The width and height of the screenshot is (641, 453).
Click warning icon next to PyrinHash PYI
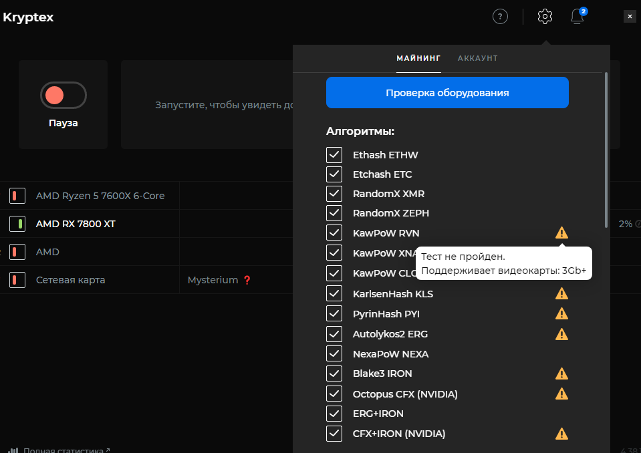[x=561, y=313]
